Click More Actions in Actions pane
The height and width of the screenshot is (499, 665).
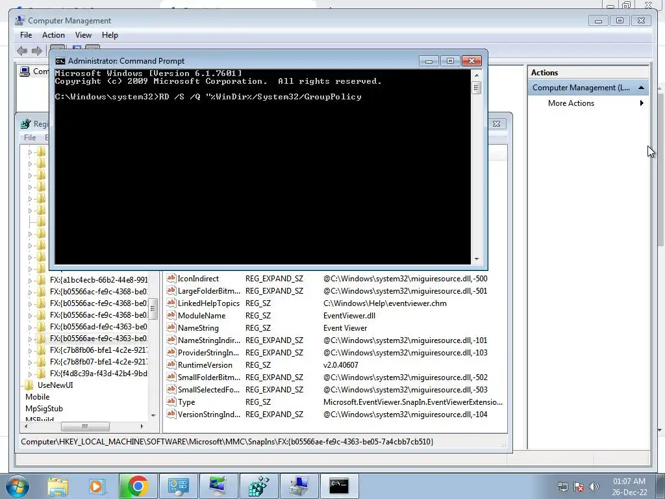(571, 103)
